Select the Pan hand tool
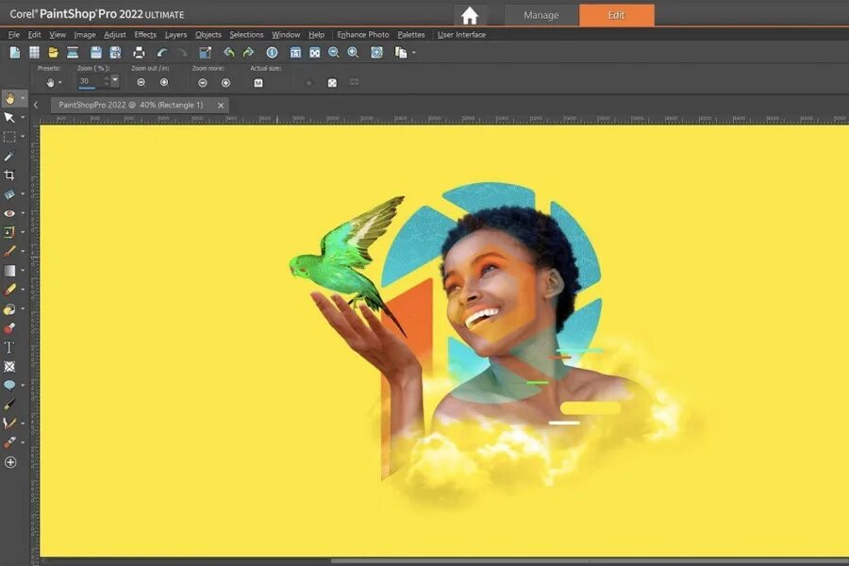The width and height of the screenshot is (849, 566). 9,98
